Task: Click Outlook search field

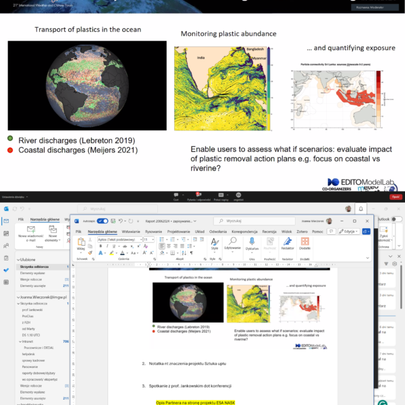Action: tap(117, 209)
